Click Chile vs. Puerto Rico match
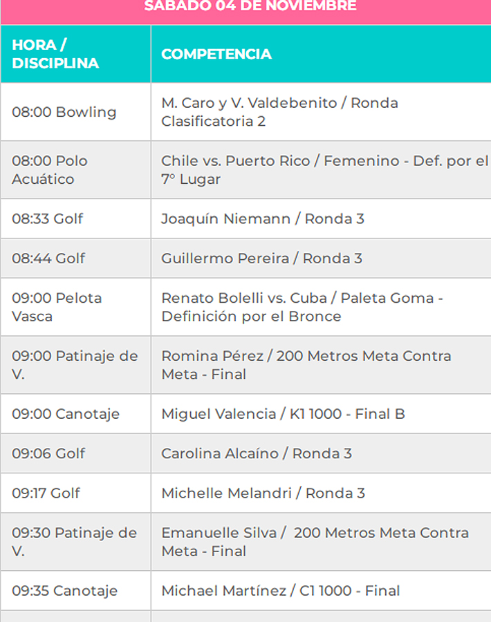Screen dimensions: 491x622 coord(324,170)
